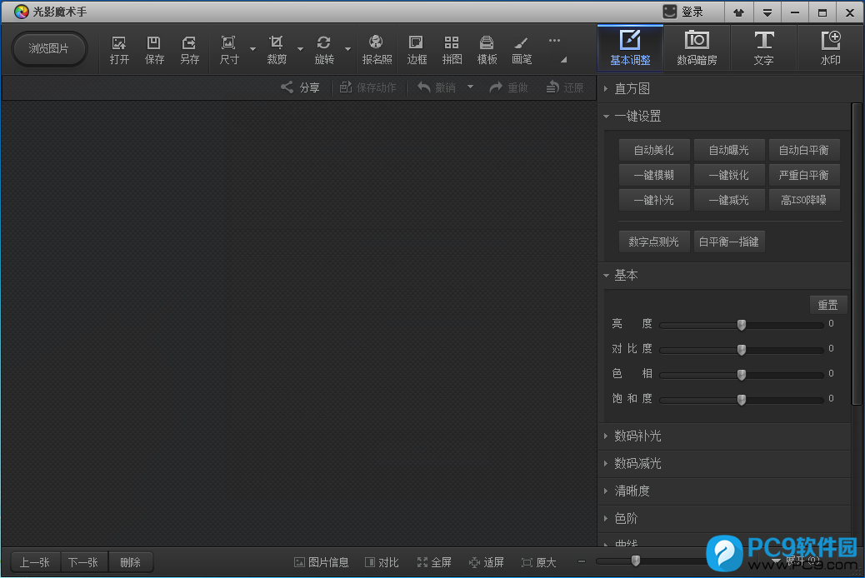Viewport: 865px width, 578px height.
Task: Click the 分享 (Share) icon
Action: [x=300, y=87]
